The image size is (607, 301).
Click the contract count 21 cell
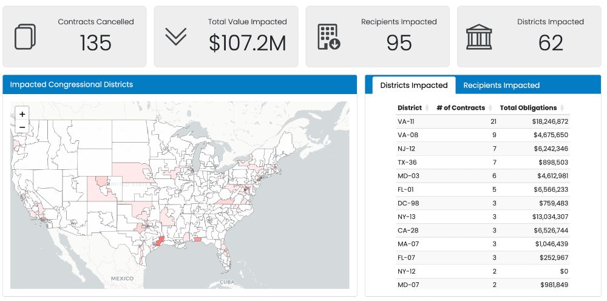(493, 121)
